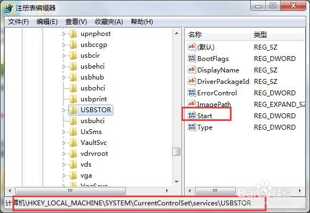Expand the usbcir tree node
Screen dimensions: 310x213
coord(64,56)
